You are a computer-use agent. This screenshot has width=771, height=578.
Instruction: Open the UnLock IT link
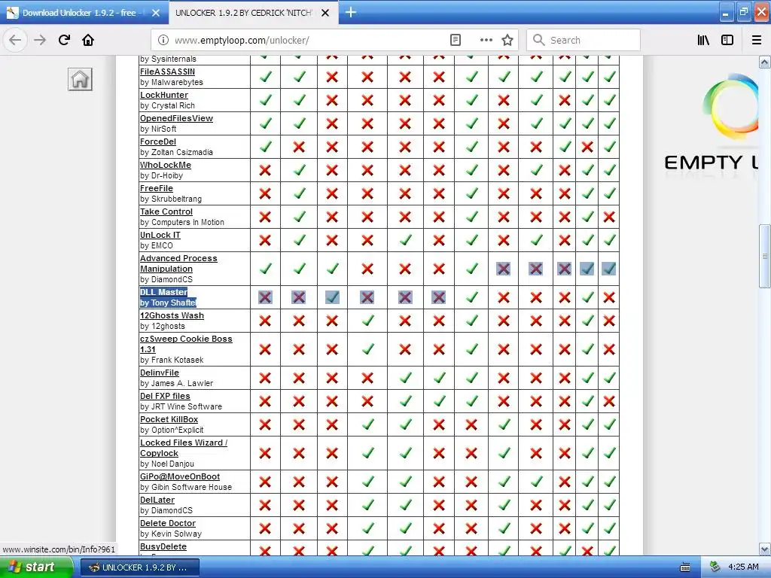point(160,235)
